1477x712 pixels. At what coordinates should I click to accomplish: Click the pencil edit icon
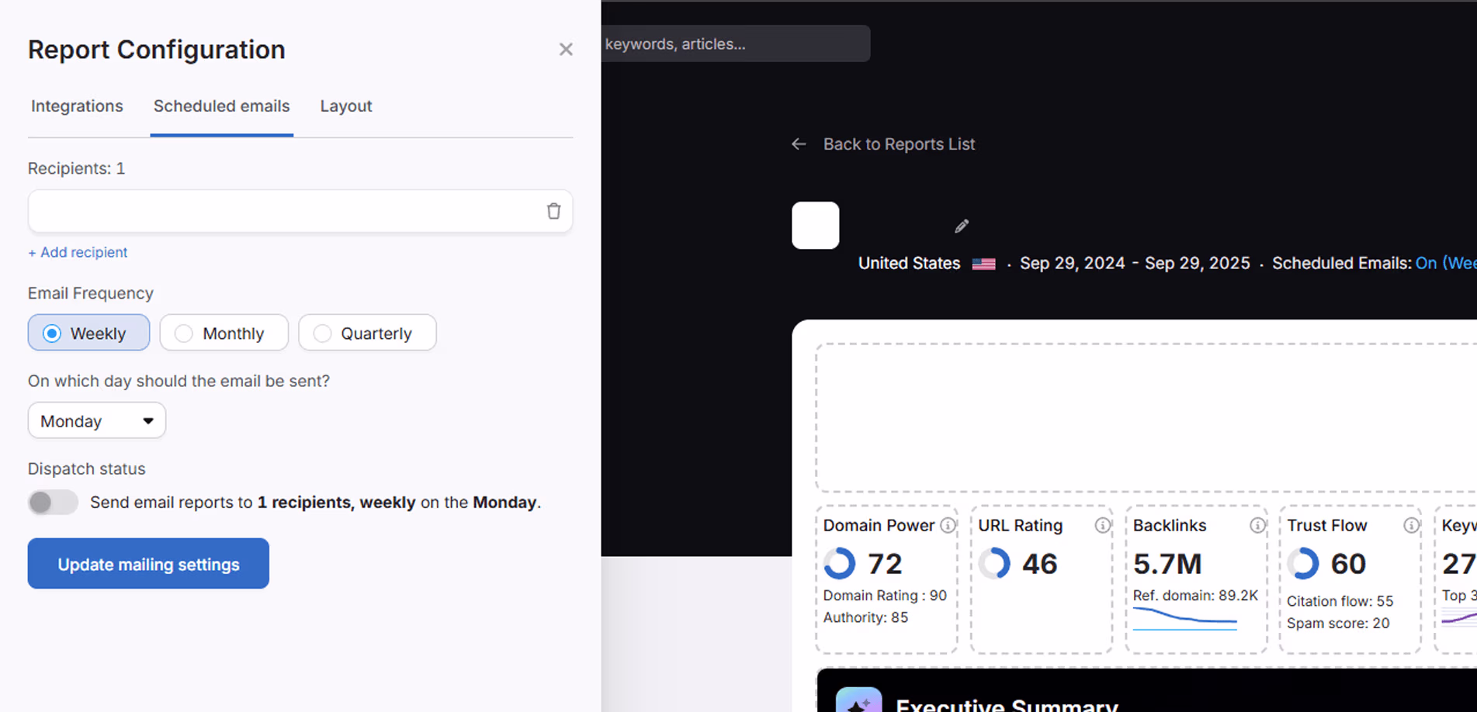click(x=962, y=226)
